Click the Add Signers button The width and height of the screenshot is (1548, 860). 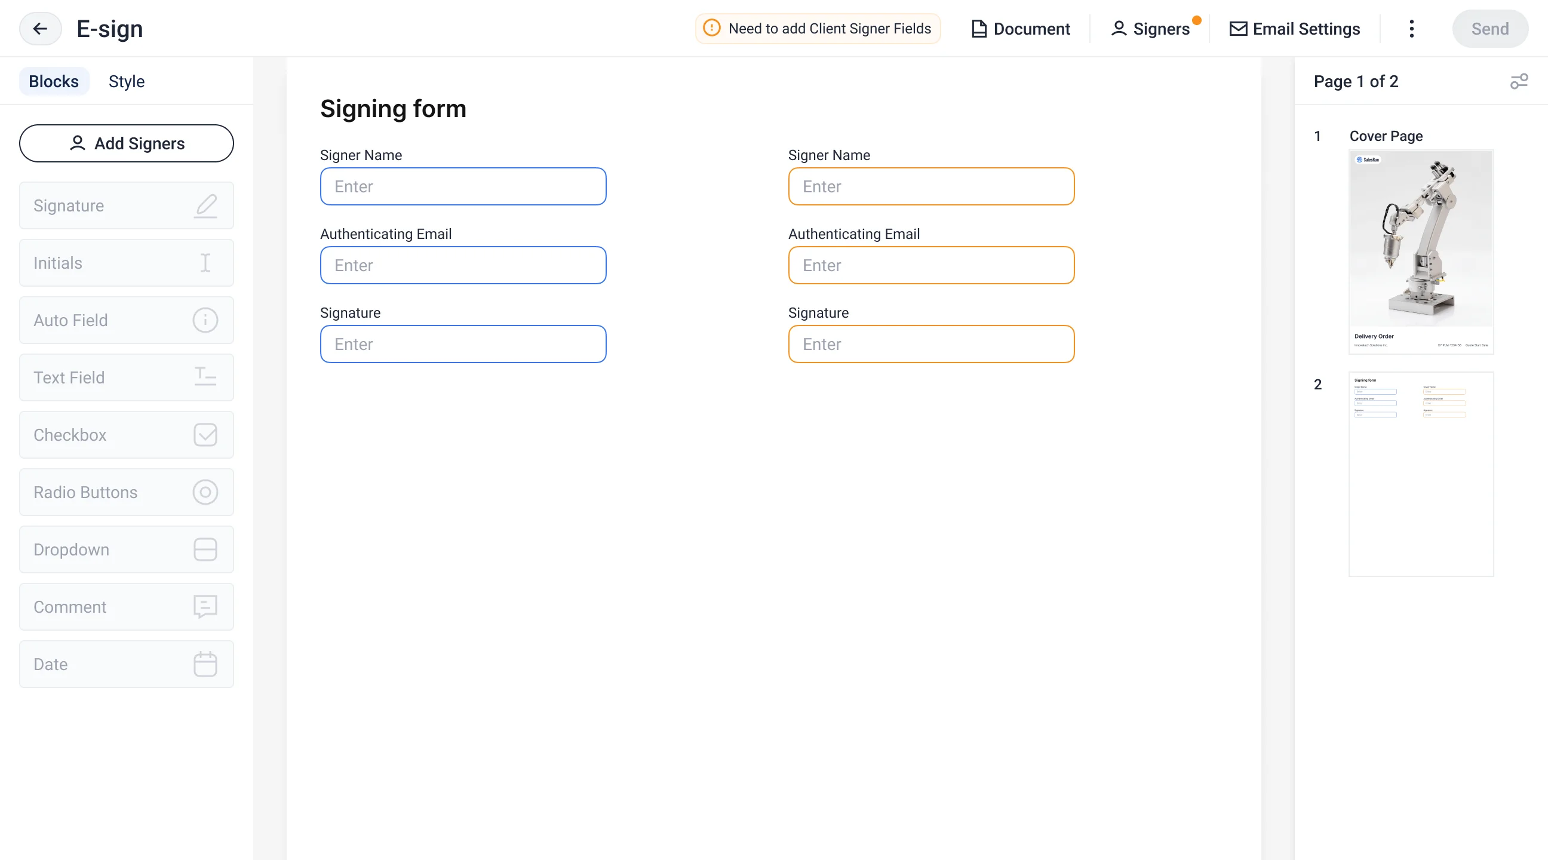[126, 143]
